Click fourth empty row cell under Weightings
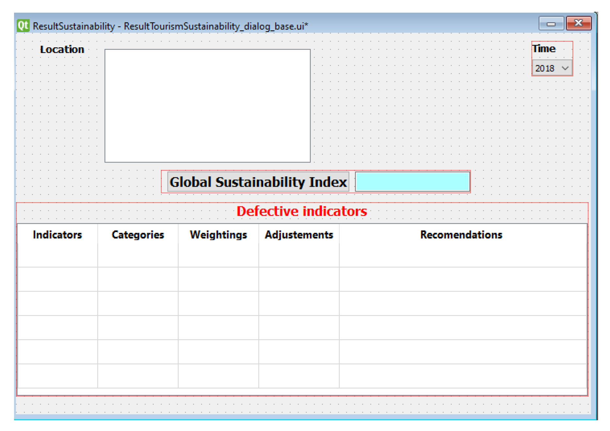The image size is (610, 431). (x=218, y=327)
